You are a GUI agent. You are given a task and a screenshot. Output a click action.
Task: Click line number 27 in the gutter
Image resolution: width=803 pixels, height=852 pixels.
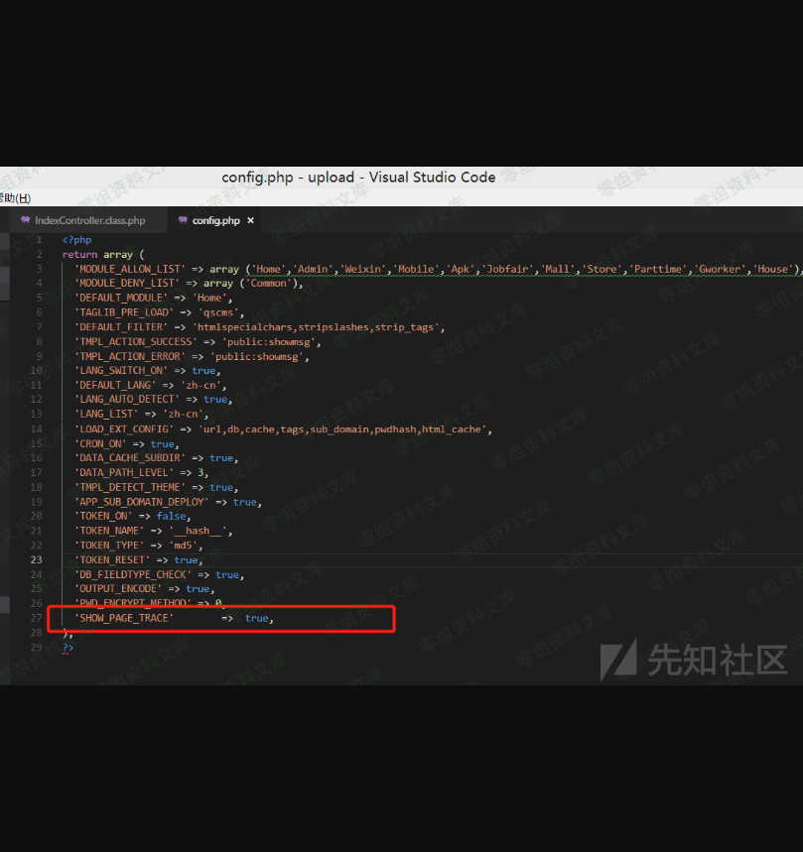pyautogui.click(x=37, y=618)
